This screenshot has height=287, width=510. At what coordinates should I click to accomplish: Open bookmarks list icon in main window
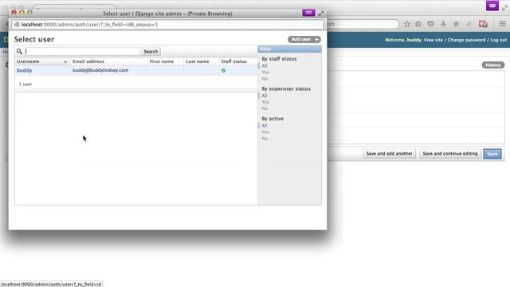point(418,24)
